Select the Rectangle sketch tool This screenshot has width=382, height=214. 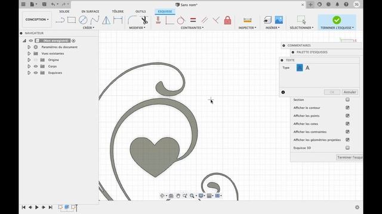coord(72,20)
